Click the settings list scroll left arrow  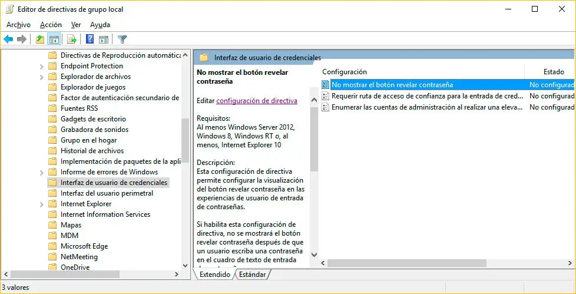pos(323,263)
